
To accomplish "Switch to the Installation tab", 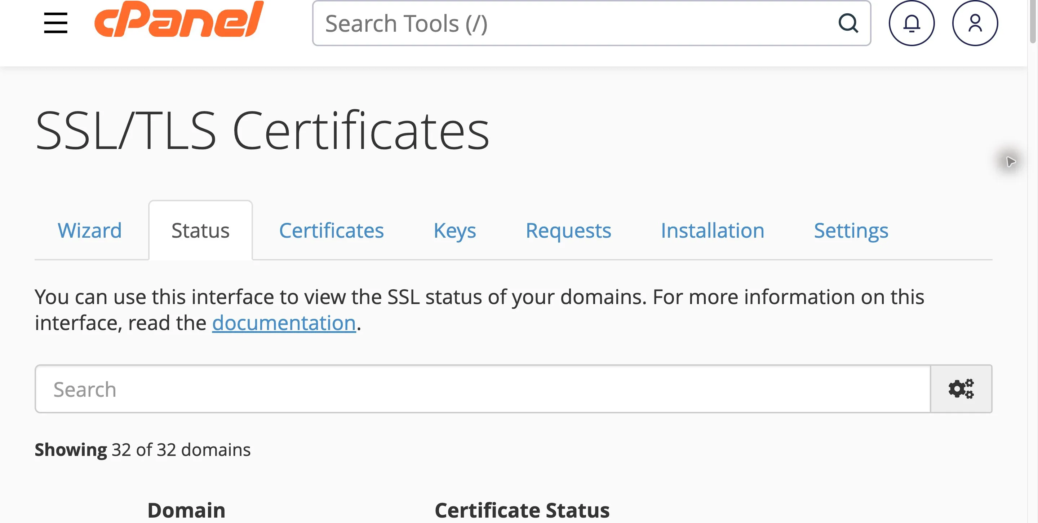I will (x=713, y=230).
